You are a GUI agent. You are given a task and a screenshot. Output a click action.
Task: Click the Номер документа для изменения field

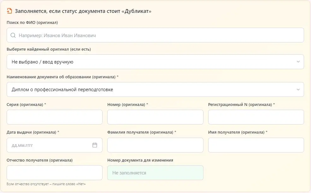pos(155,173)
